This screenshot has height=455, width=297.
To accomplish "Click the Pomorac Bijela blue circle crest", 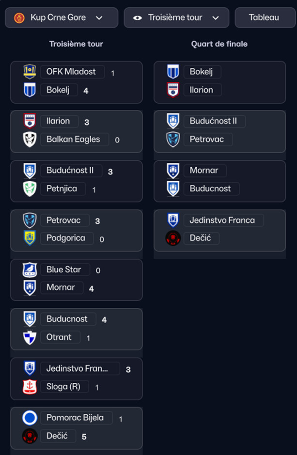I will coord(30,418).
